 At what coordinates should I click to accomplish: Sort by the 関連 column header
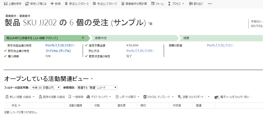click(199, 106)
